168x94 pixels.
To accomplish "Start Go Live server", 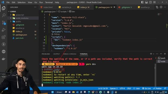I will [x=146, y=89].
